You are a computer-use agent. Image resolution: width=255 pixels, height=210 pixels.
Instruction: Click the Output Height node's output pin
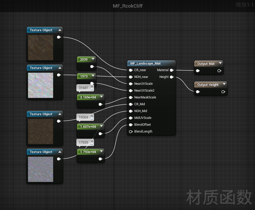[x=223, y=92]
